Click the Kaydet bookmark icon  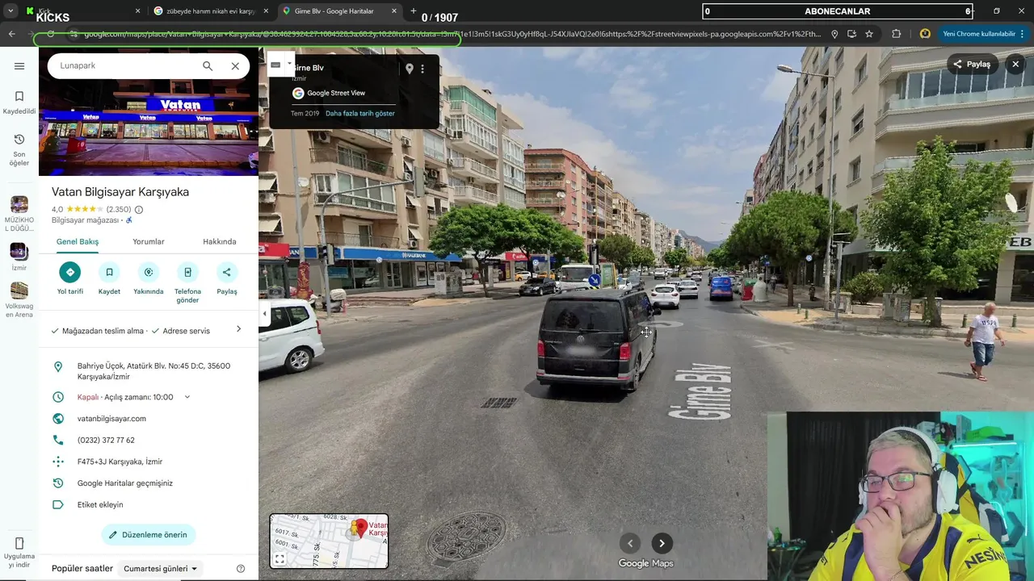tap(109, 272)
